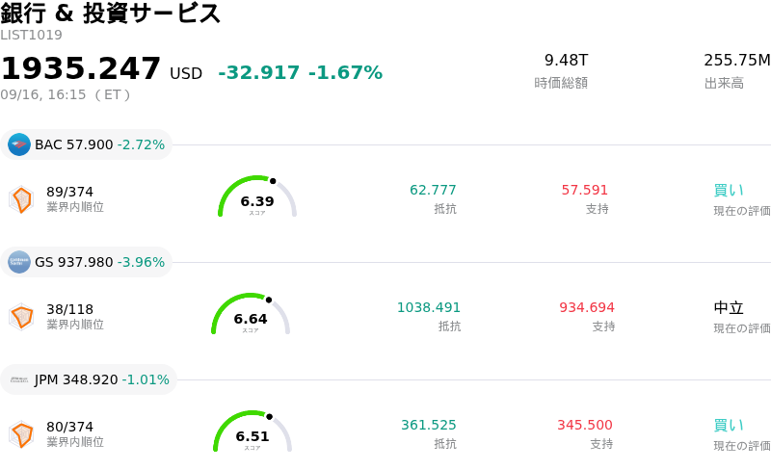Screen dimensions: 771x470
Task: Click JPM's orange radar chart icon
Action: click(x=21, y=434)
